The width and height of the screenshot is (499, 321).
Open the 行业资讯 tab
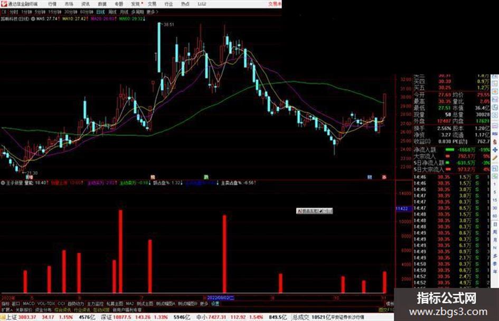(x=82, y=309)
